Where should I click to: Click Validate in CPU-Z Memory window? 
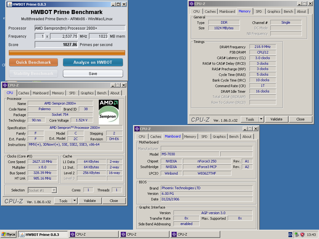point(276,119)
